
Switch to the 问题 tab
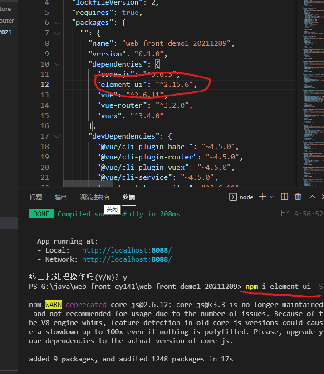[36, 197]
